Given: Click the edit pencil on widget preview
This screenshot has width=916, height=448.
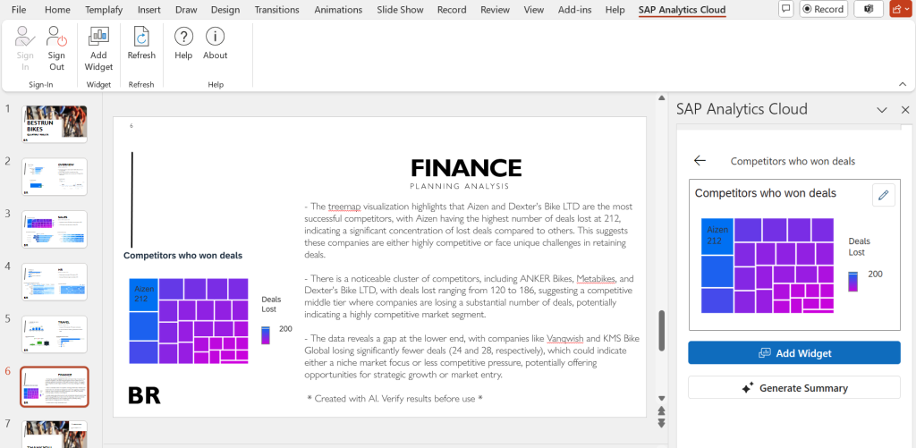Looking at the screenshot, I should pos(883,195).
